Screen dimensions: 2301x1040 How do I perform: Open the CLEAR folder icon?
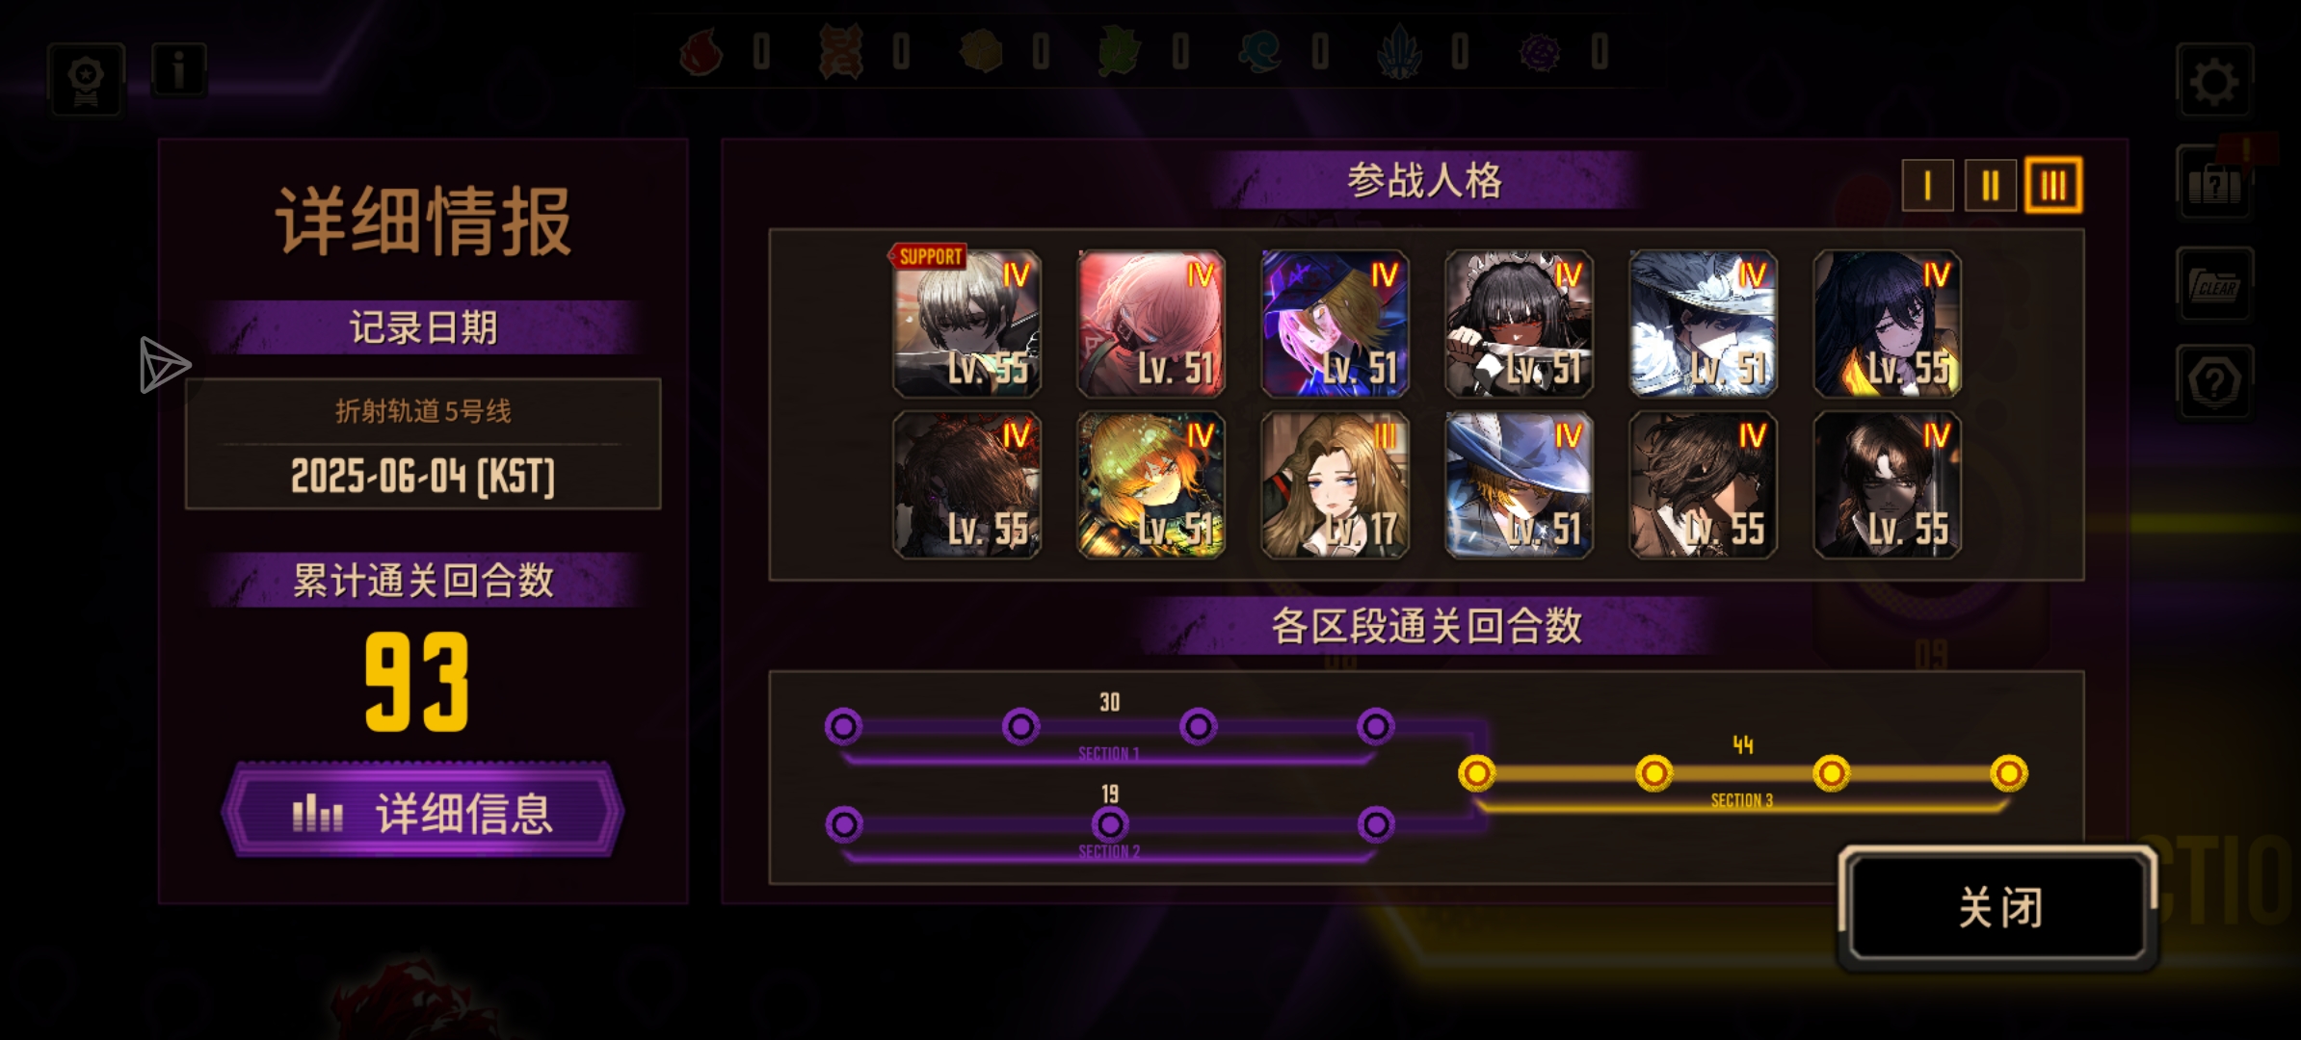pyautogui.click(x=2214, y=285)
